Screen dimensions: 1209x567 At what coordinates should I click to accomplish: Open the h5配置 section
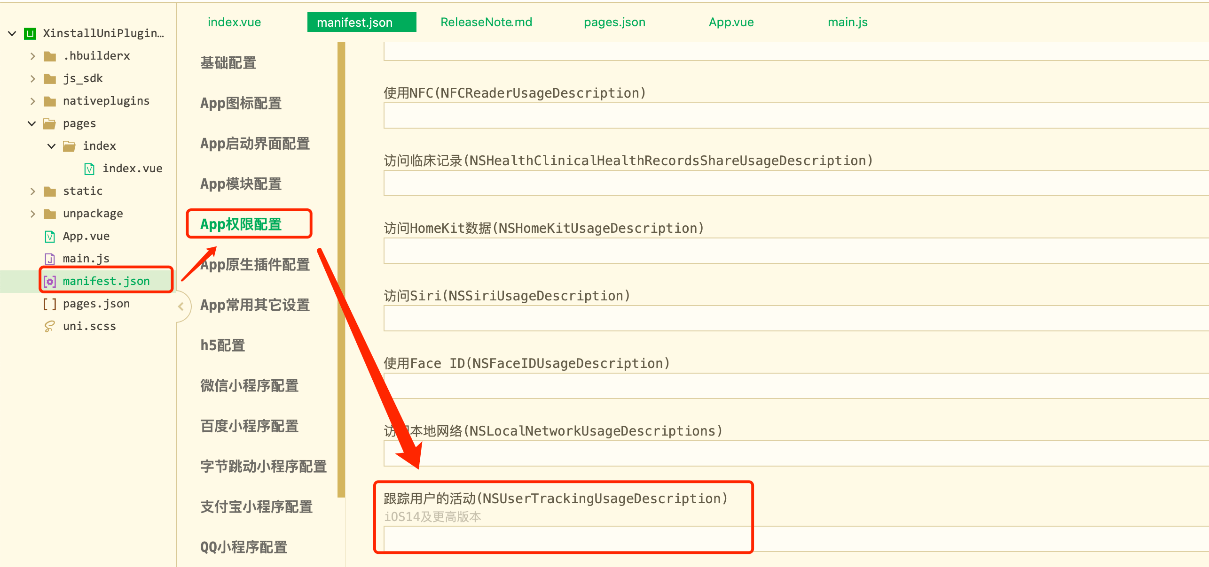(223, 345)
